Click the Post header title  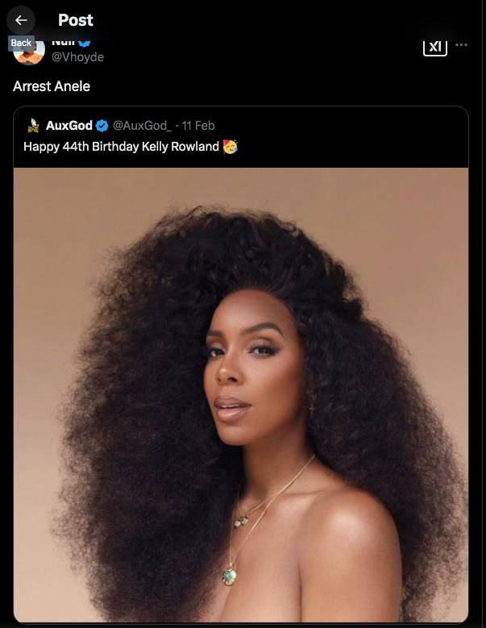[76, 20]
